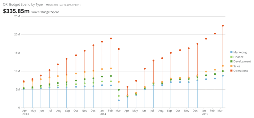Click the Development dark green legend swatch
The image size is (254, 118).
point(231,61)
